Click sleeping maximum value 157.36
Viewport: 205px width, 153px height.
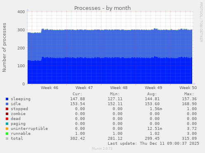click(189, 99)
